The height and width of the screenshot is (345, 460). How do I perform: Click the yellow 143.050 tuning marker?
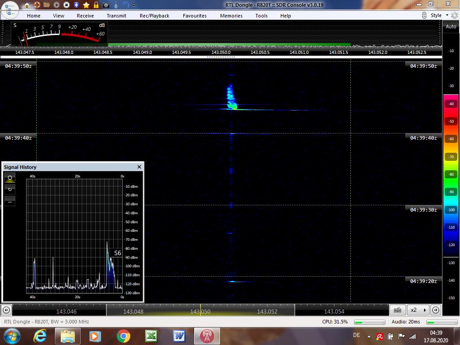pyautogui.click(x=200, y=310)
